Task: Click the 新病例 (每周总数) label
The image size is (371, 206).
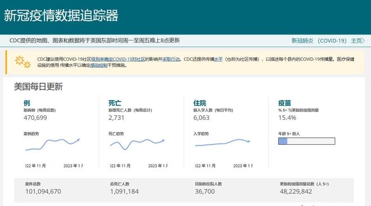Action: click(39, 110)
